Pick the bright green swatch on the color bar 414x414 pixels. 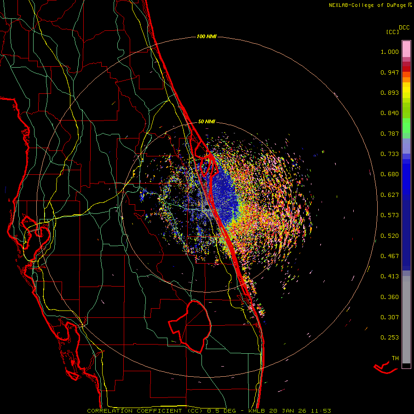[406, 126]
